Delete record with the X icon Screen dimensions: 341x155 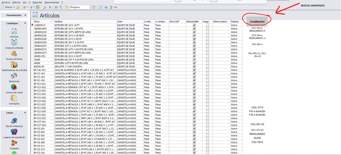pyautogui.click(x=50, y=7)
